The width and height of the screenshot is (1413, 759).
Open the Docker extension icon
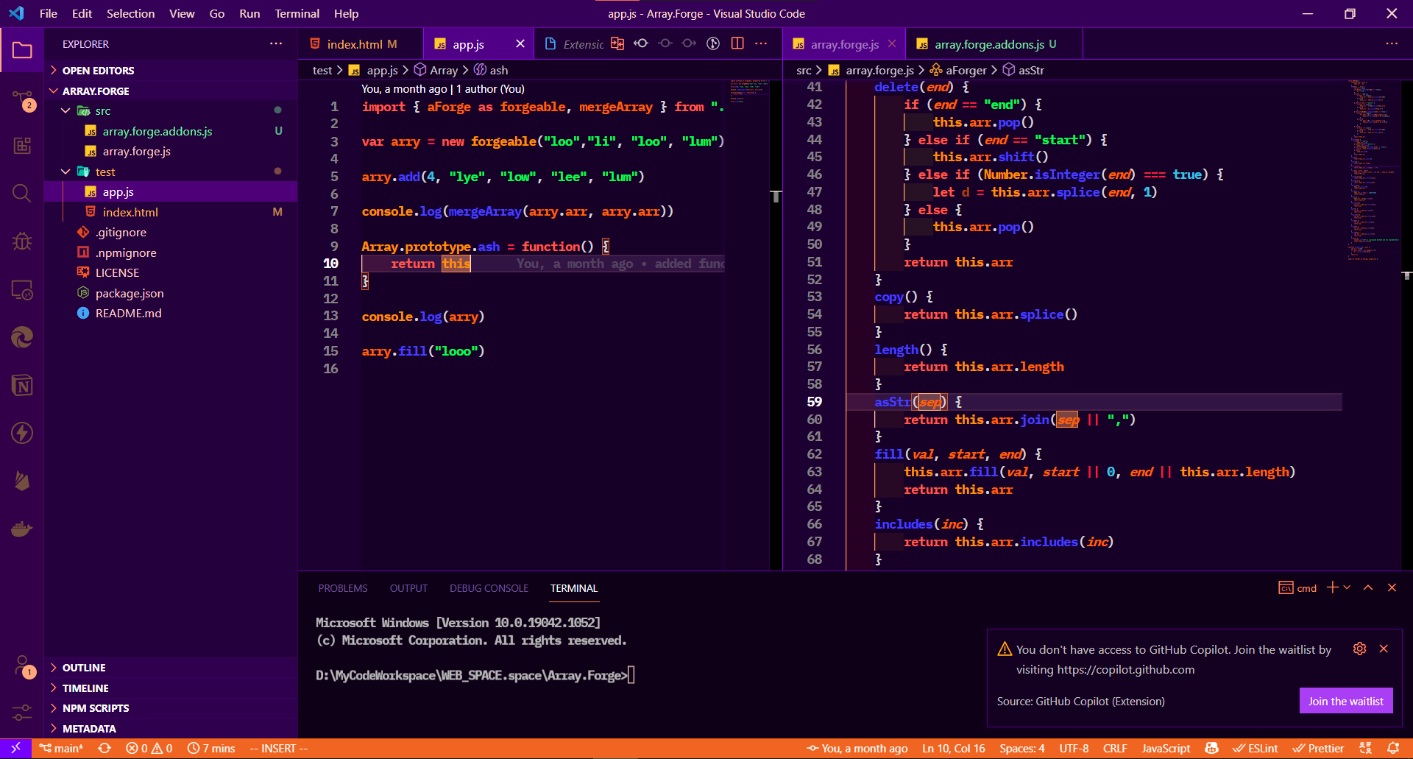[x=22, y=529]
